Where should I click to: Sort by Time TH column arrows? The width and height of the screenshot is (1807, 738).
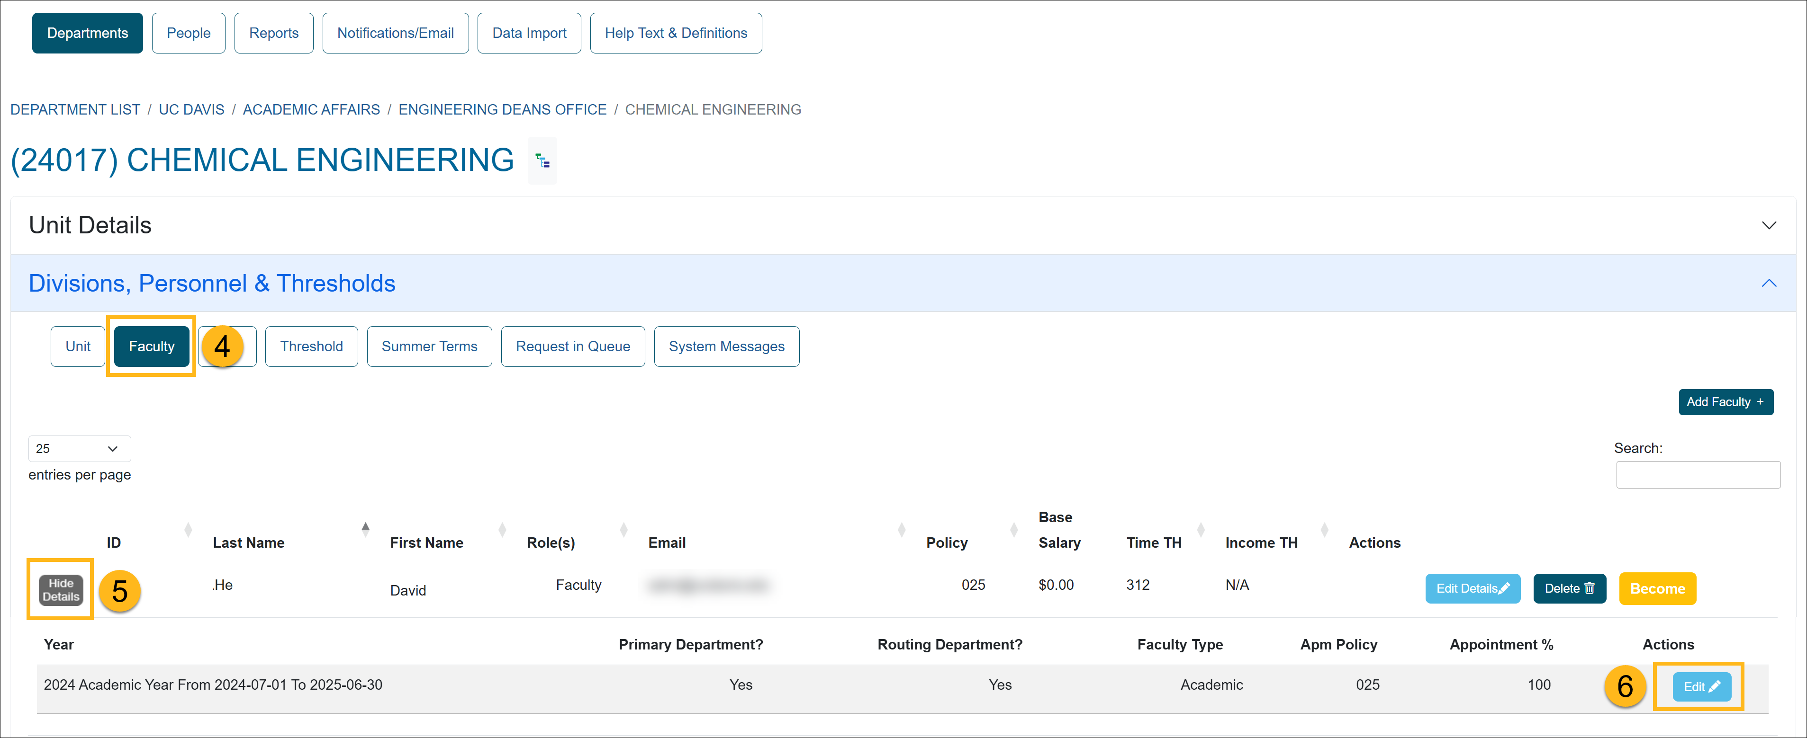pyautogui.click(x=1200, y=530)
